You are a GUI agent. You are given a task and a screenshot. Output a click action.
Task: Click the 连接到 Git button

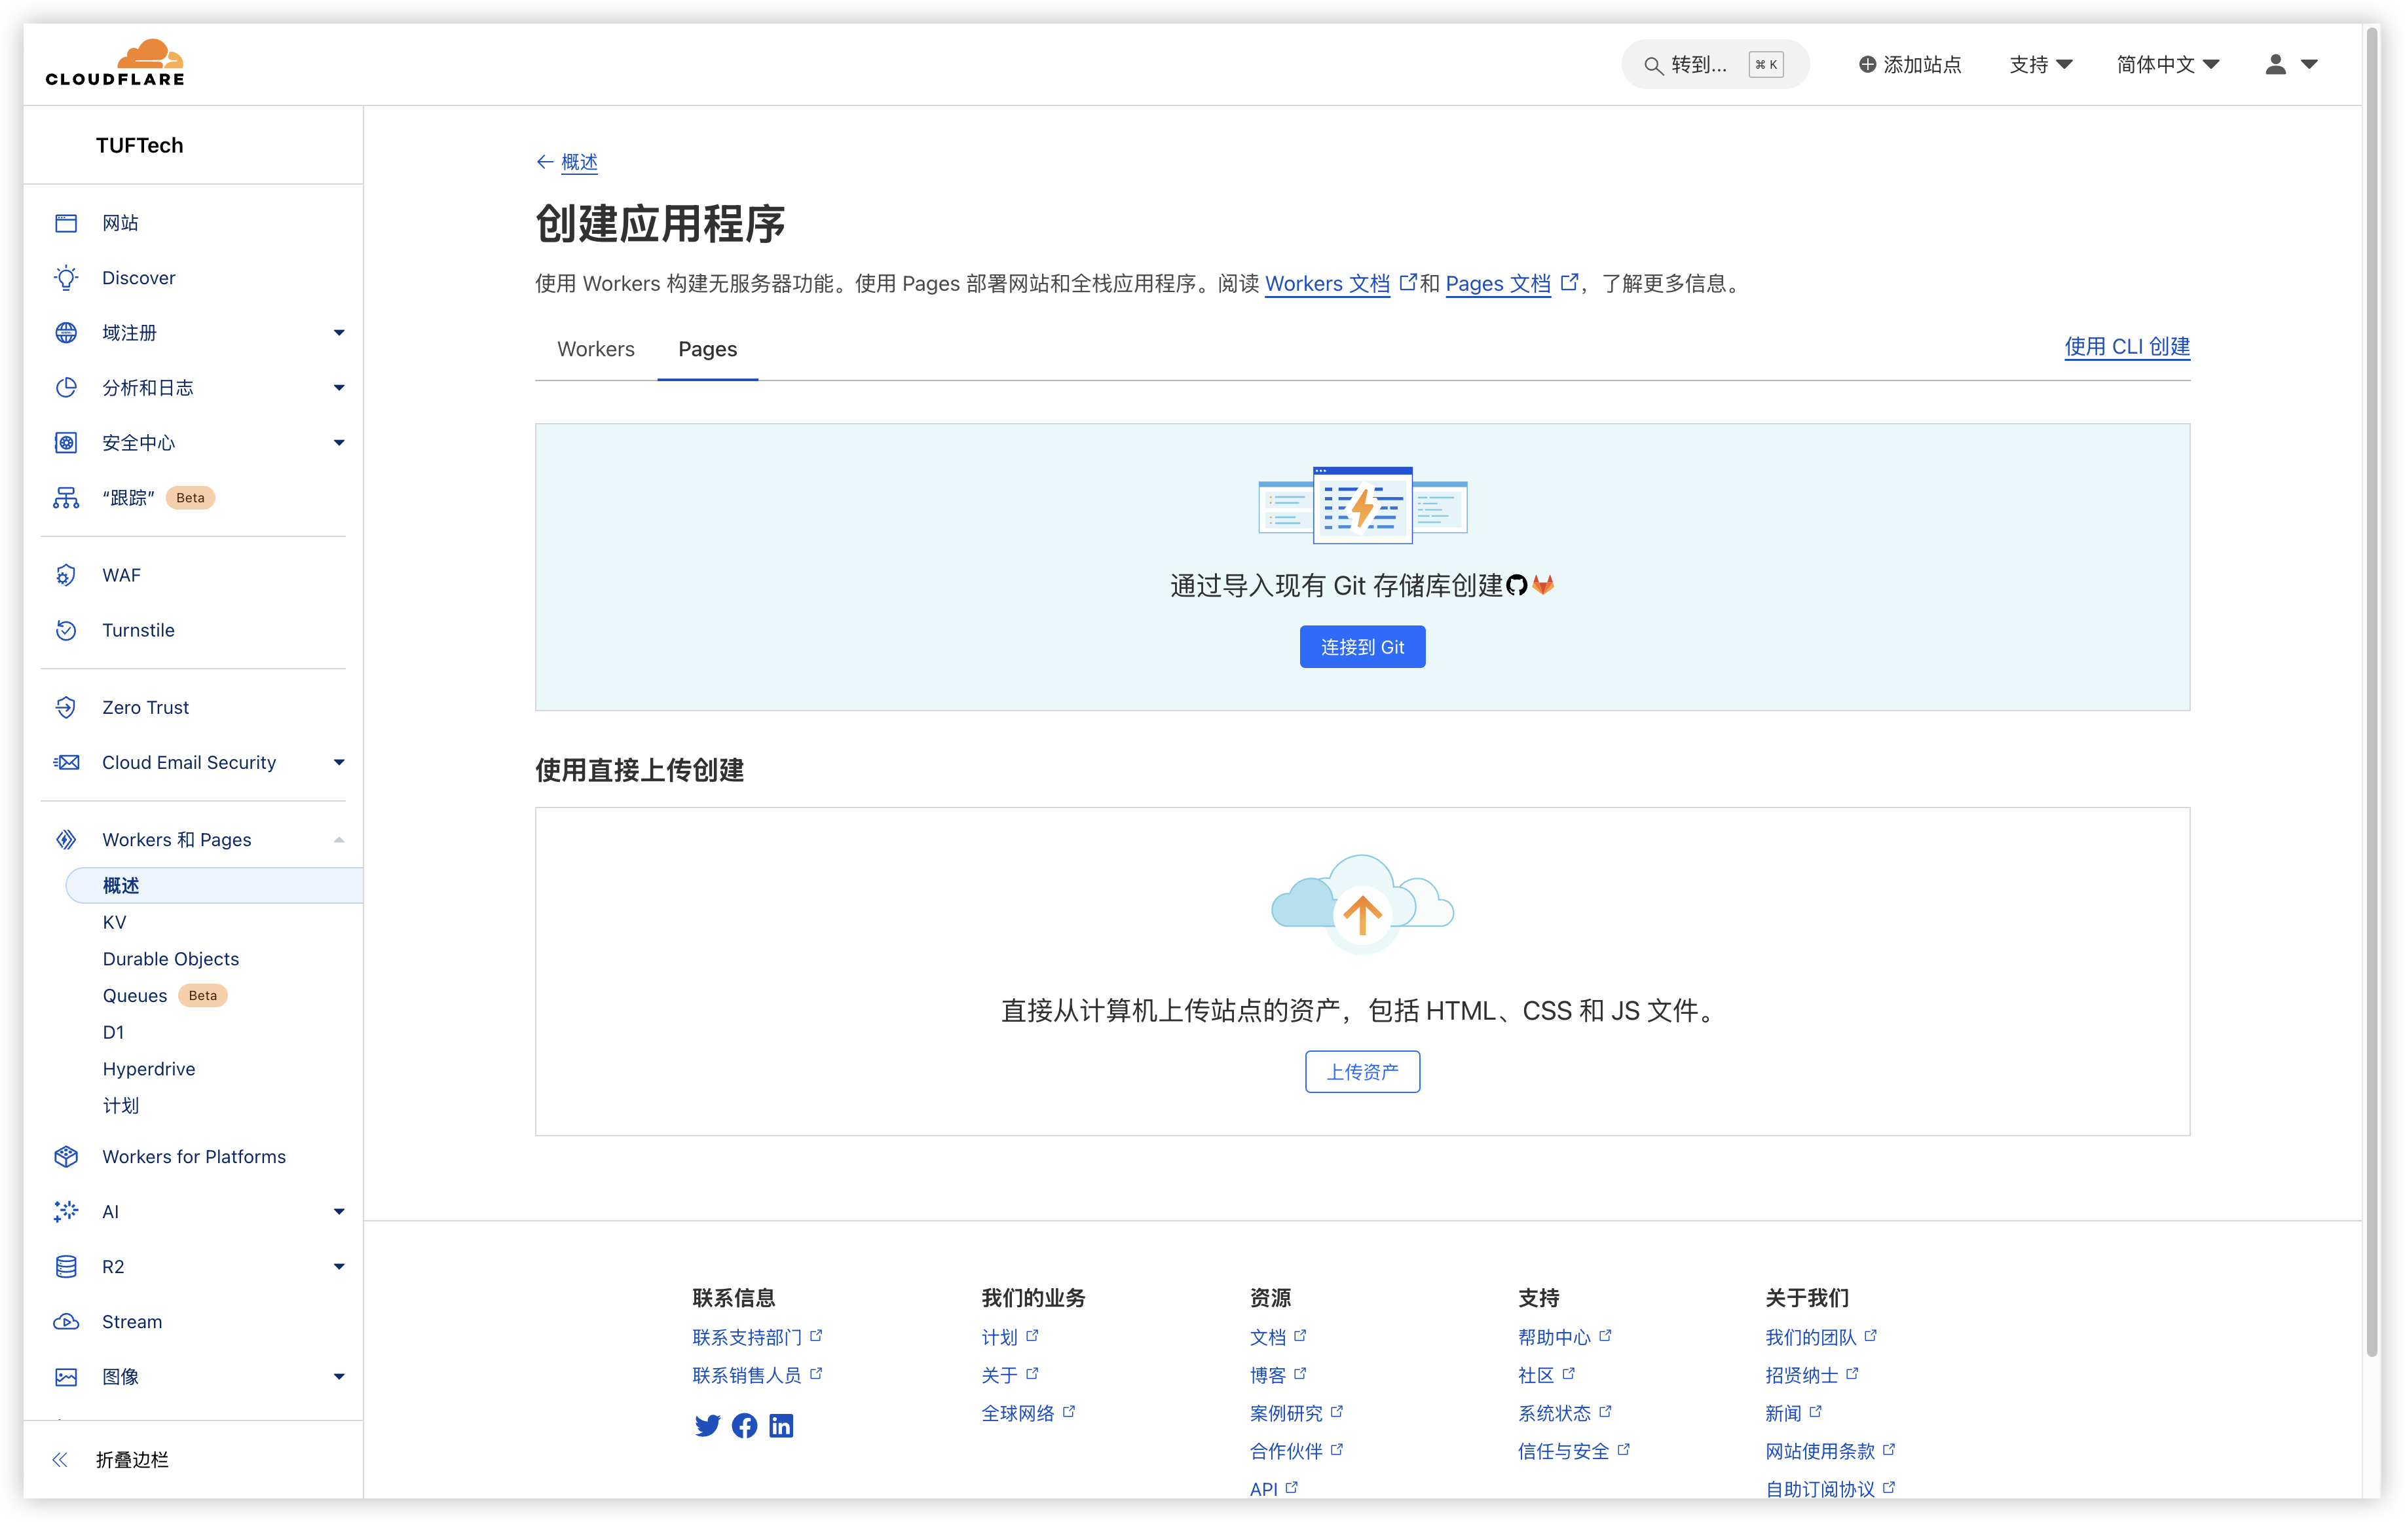click(x=1362, y=646)
